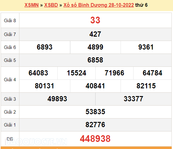This screenshot has height=149, width=173.
Task: Click Giải 4 number 40841
Action: [95, 86]
